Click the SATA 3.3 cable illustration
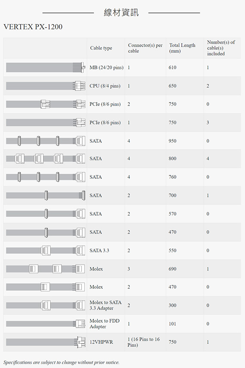 (x=46, y=250)
